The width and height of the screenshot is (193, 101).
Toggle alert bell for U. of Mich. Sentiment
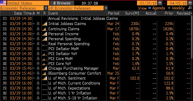tap(38, 78)
